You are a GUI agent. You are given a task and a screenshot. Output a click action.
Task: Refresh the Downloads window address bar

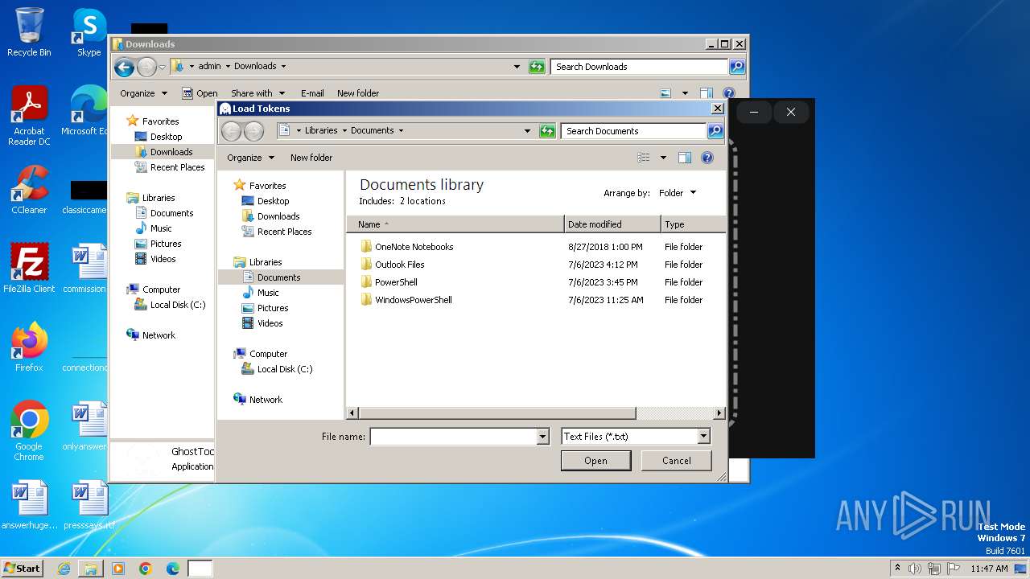pyautogui.click(x=537, y=67)
